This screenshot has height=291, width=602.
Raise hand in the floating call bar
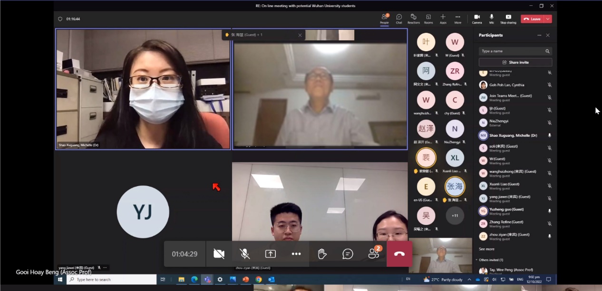tap(322, 254)
